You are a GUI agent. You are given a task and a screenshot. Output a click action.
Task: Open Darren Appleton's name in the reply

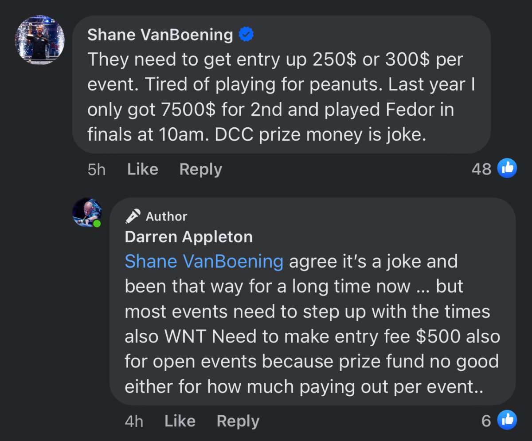pyautogui.click(x=188, y=237)
